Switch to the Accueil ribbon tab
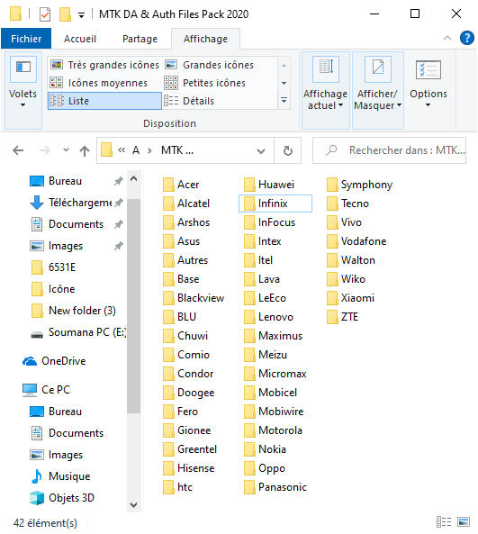 click(x=80, y=39)
